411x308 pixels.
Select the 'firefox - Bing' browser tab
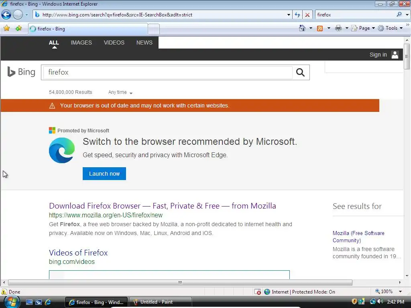[x=88, y=29]
